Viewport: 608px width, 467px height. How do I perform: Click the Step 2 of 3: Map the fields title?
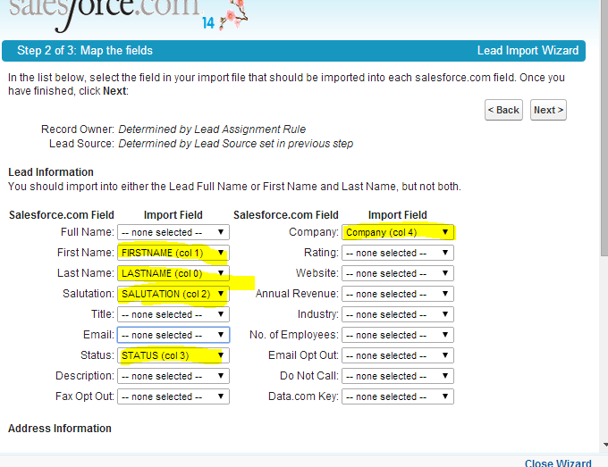click(x=85, y=50)
